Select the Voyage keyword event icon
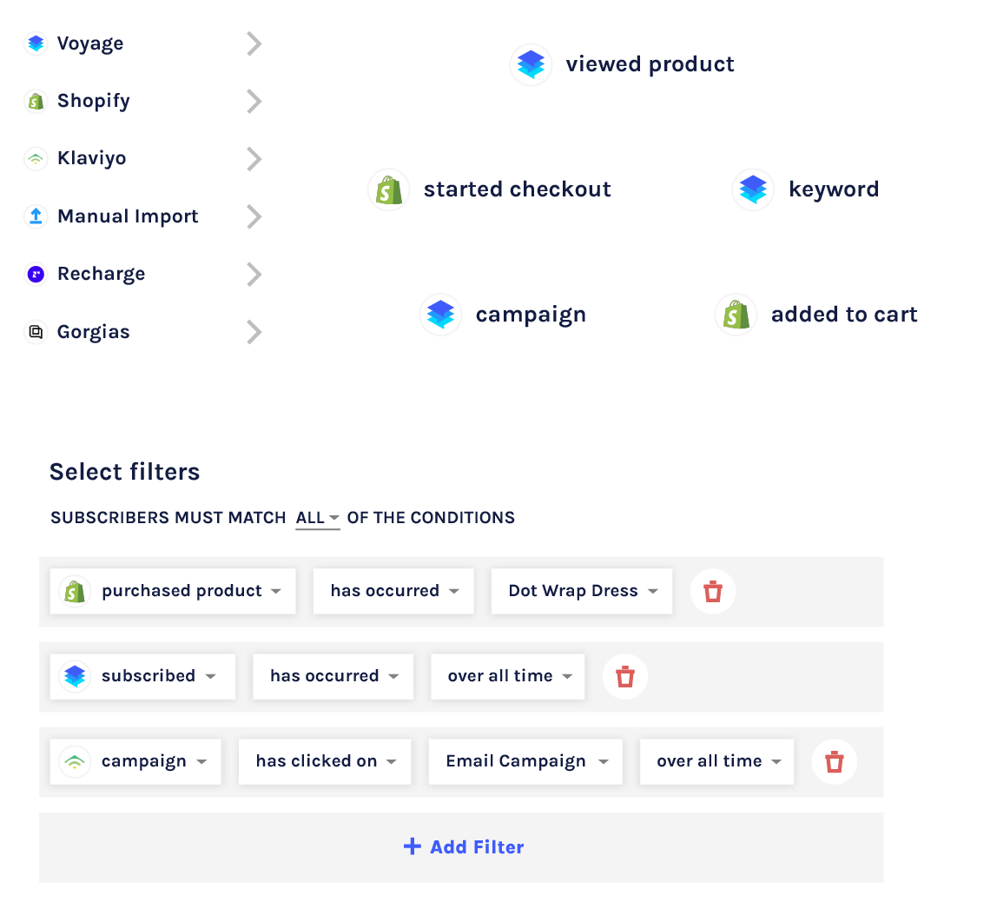The image size is (997, 909). pyautogui.click(x=753, y=190)
